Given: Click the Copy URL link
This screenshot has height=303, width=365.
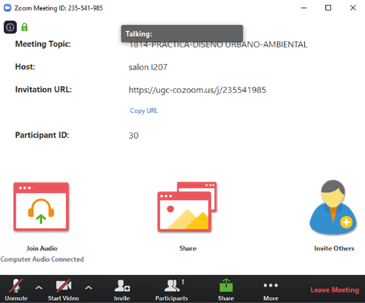Looking at the screenshot, I should (143, 111).
